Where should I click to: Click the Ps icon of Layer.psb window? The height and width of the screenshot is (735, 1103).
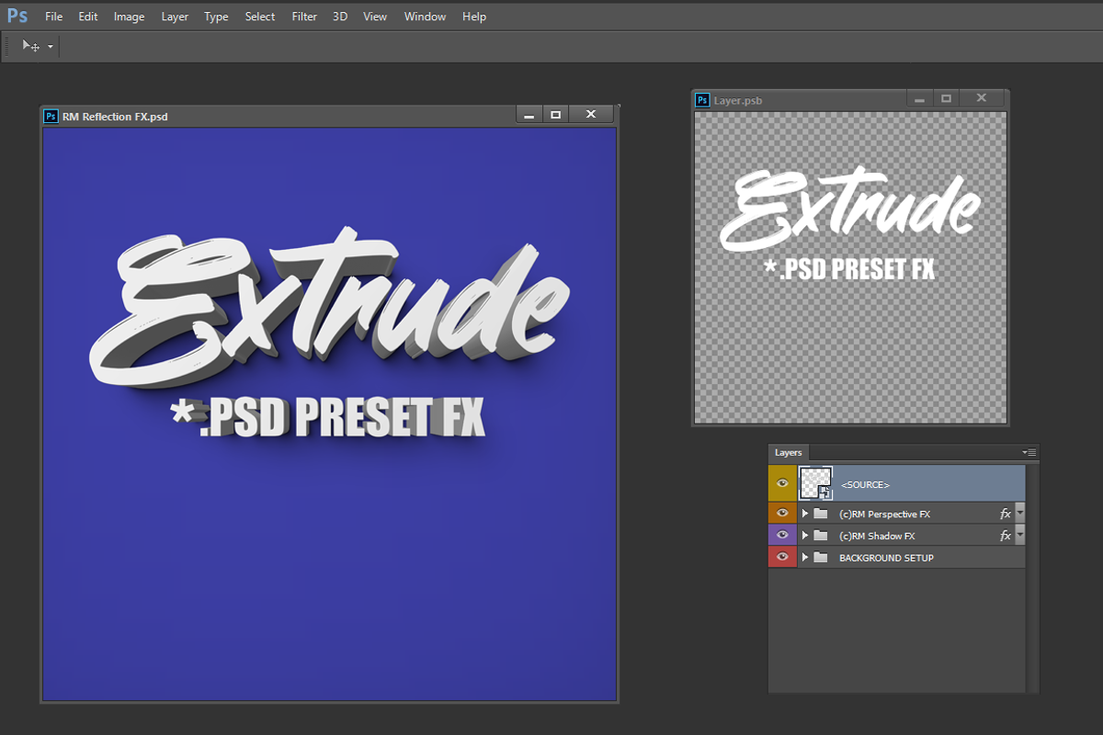(703, 99)
